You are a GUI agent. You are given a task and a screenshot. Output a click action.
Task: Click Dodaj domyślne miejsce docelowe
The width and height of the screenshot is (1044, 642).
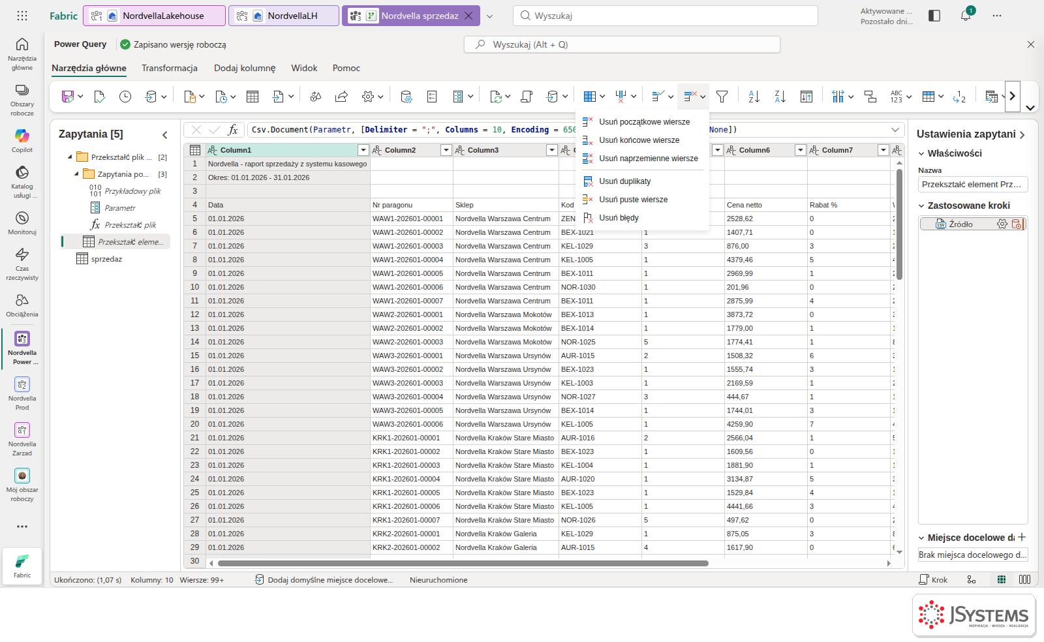pyautogui.click(x=324, y=580)
